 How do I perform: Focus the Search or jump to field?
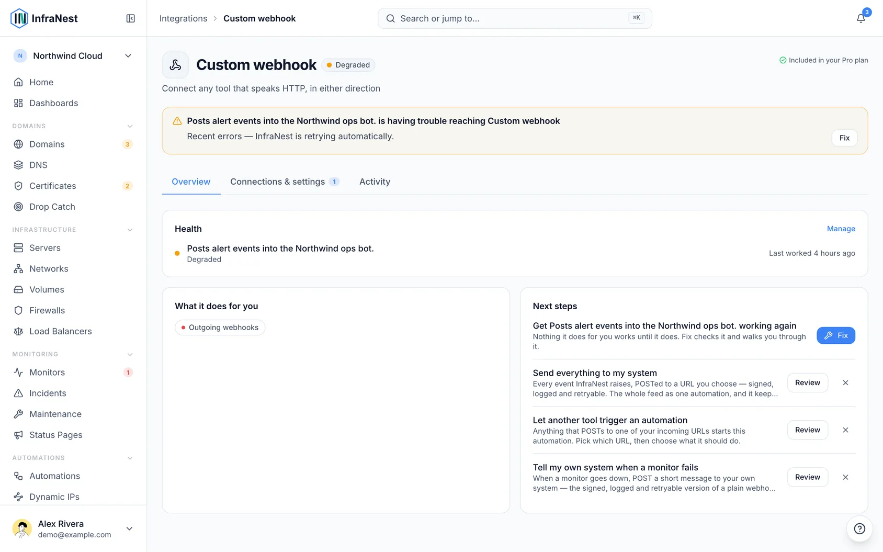pos(515,18)
